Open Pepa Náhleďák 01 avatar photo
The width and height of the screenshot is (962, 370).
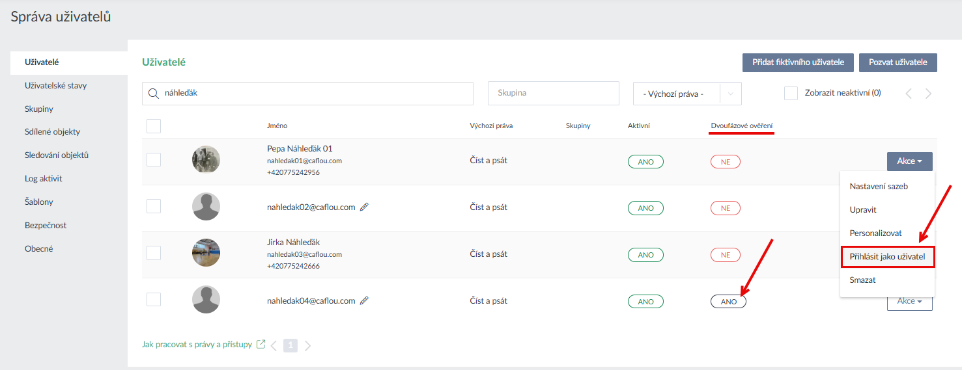point(206,159)
